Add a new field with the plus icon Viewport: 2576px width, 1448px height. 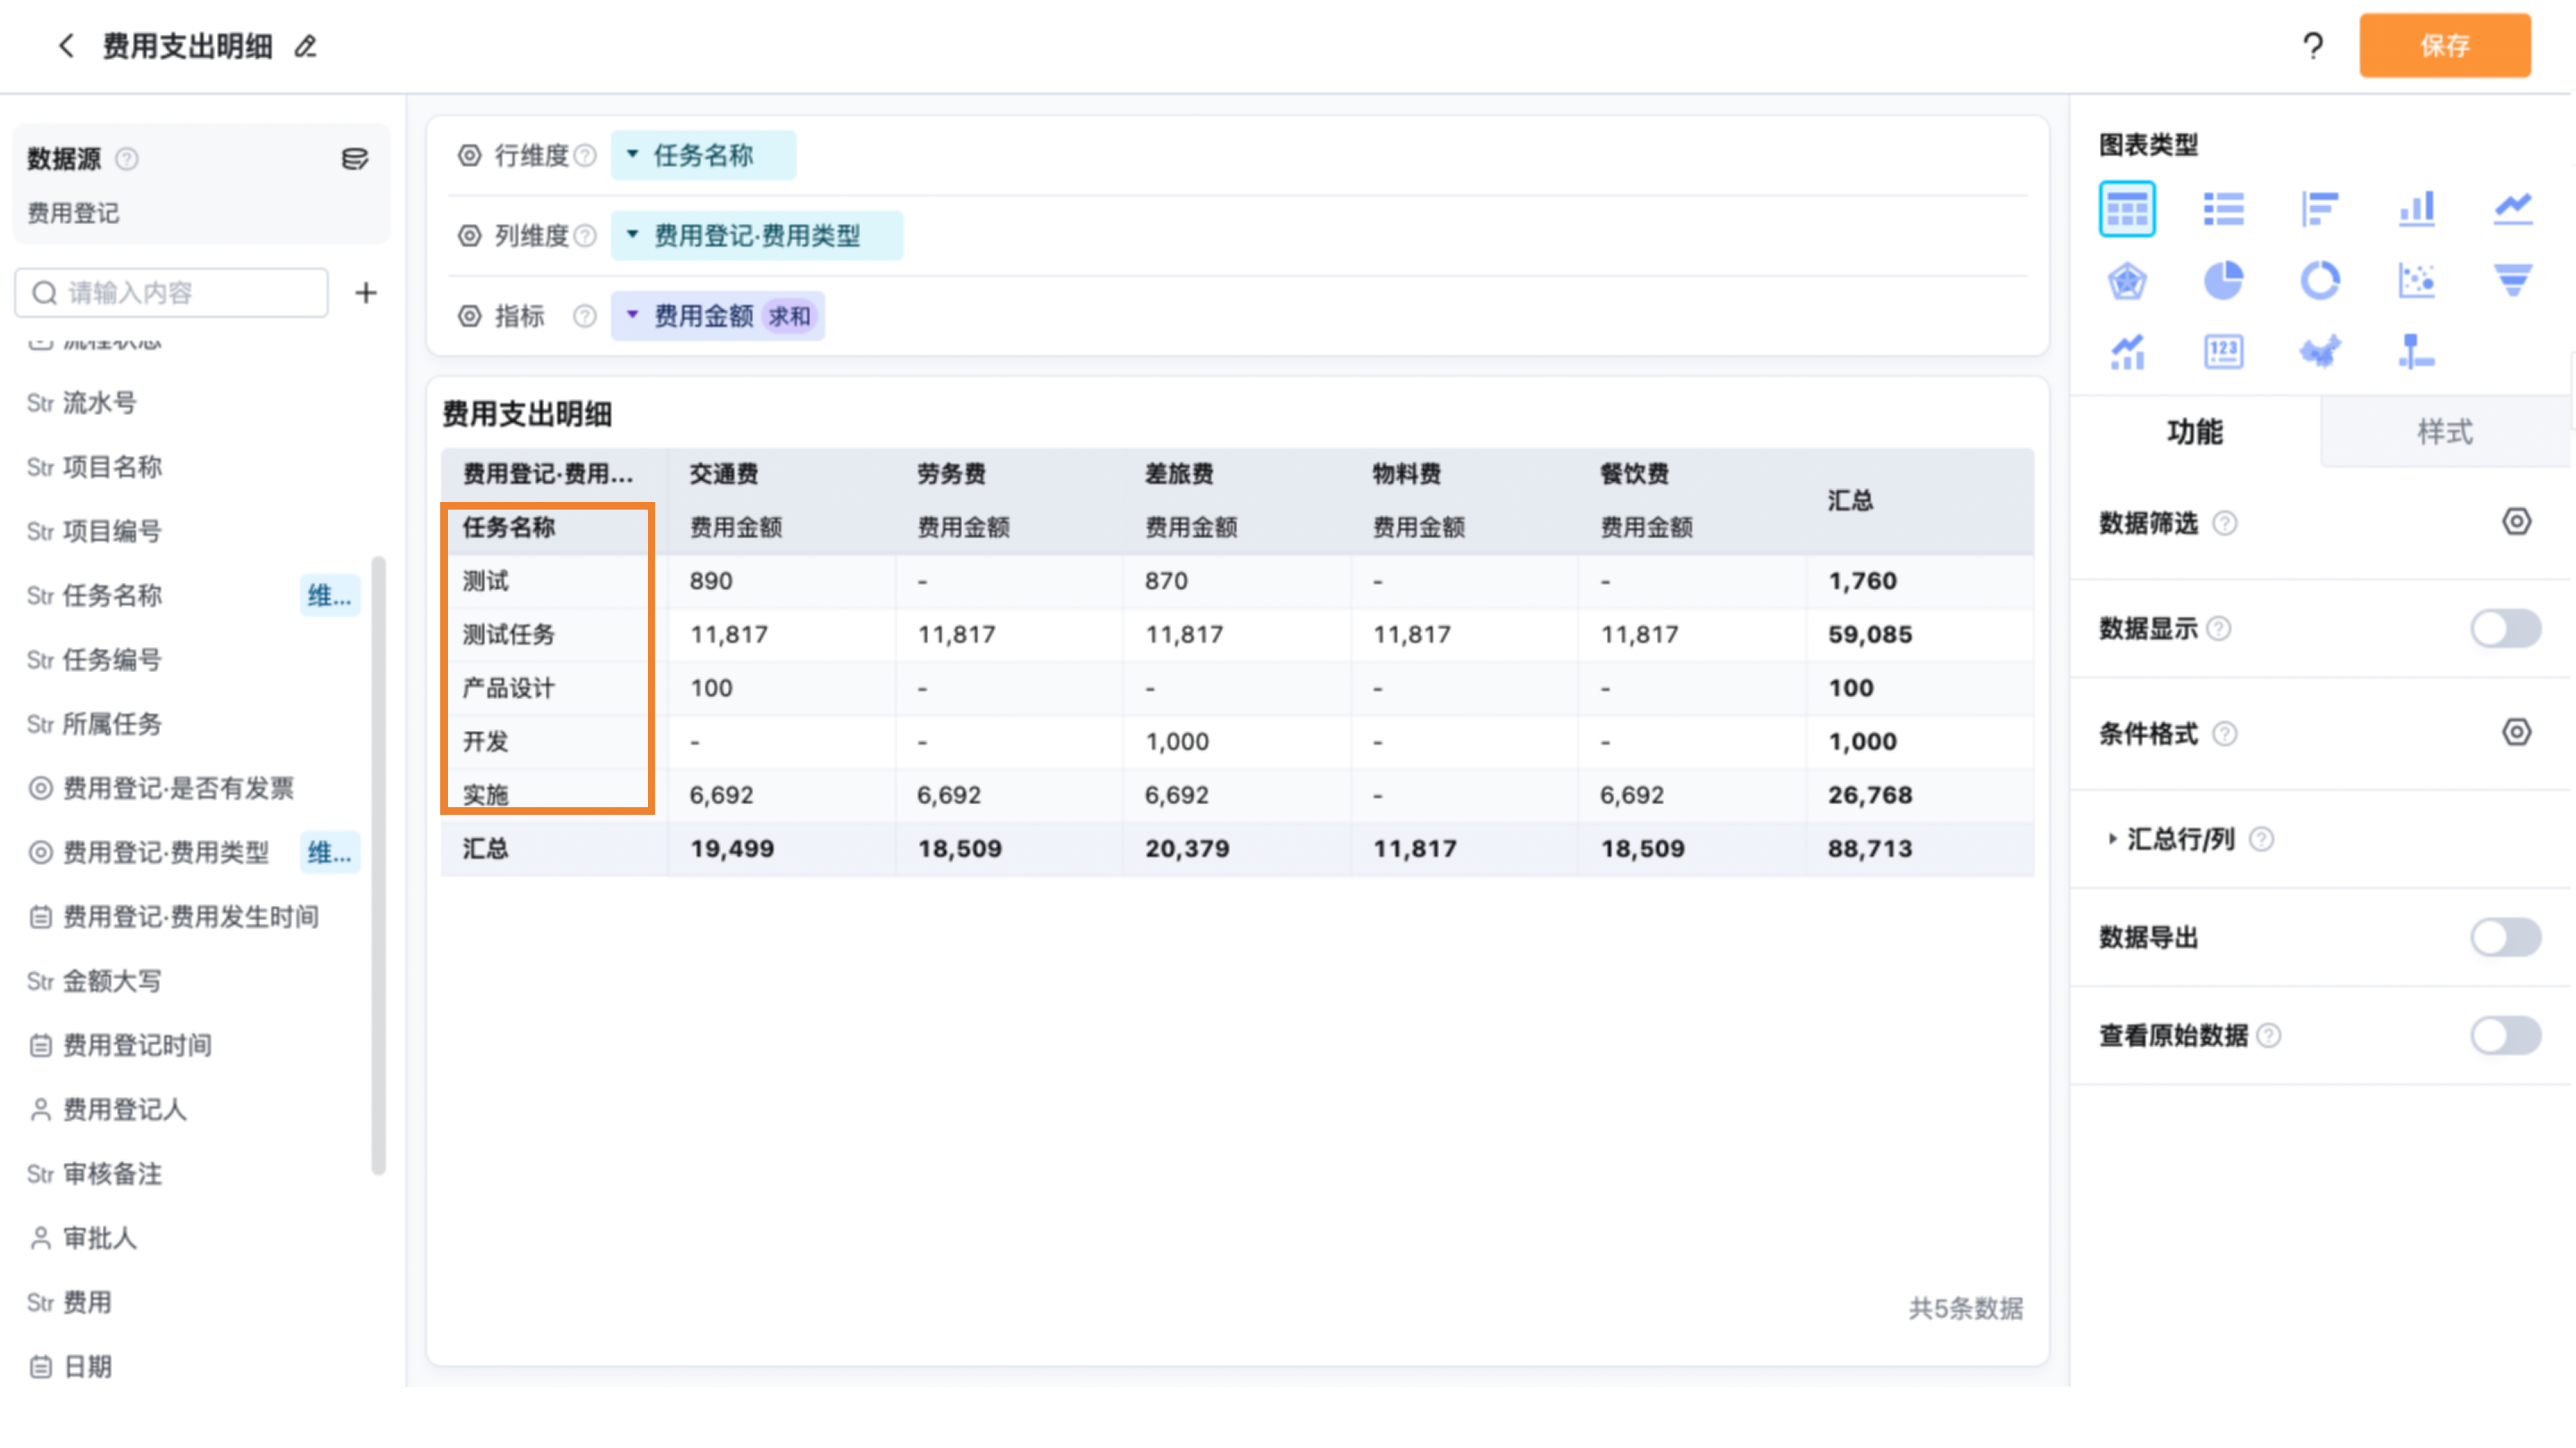point(366,293)
